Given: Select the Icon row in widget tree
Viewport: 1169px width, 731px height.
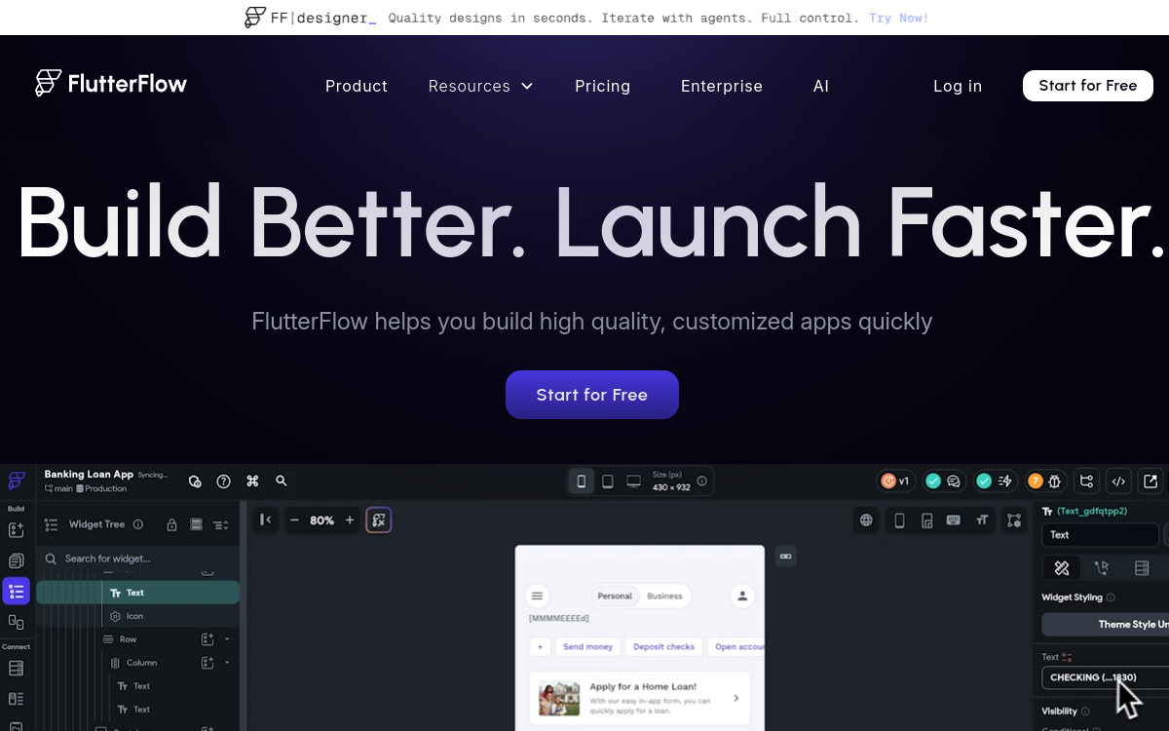Looking at the screenshot, I should (x=137, y=616).
